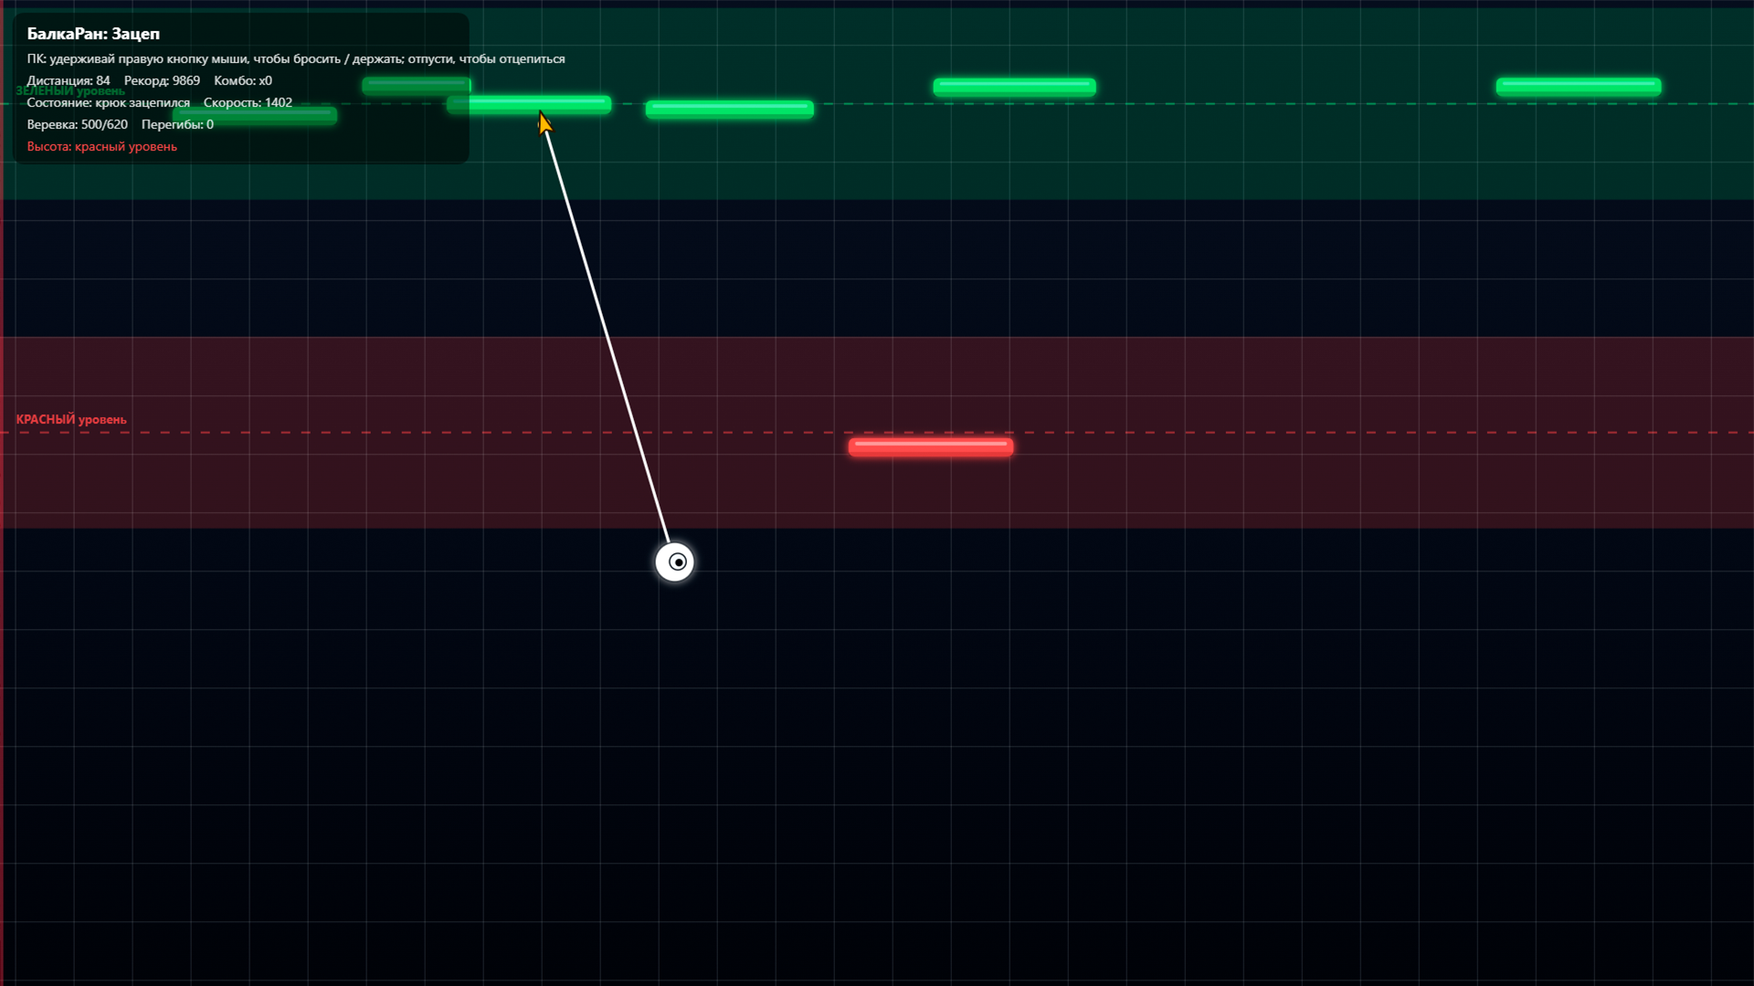Click the green beam above the red beam
Screen dimensions: 1754x986
click(1014, 87)
